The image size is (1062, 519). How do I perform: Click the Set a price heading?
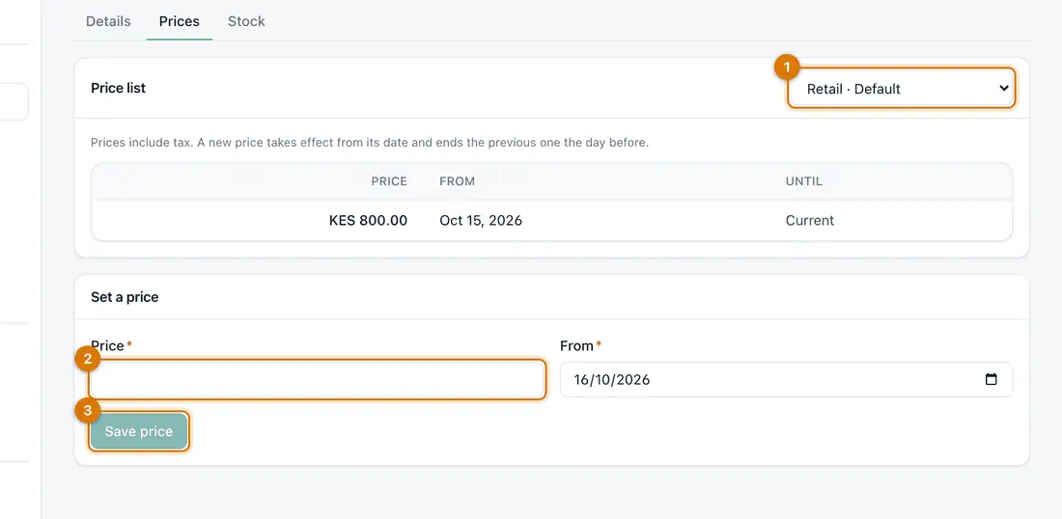(x=125, y=297)
